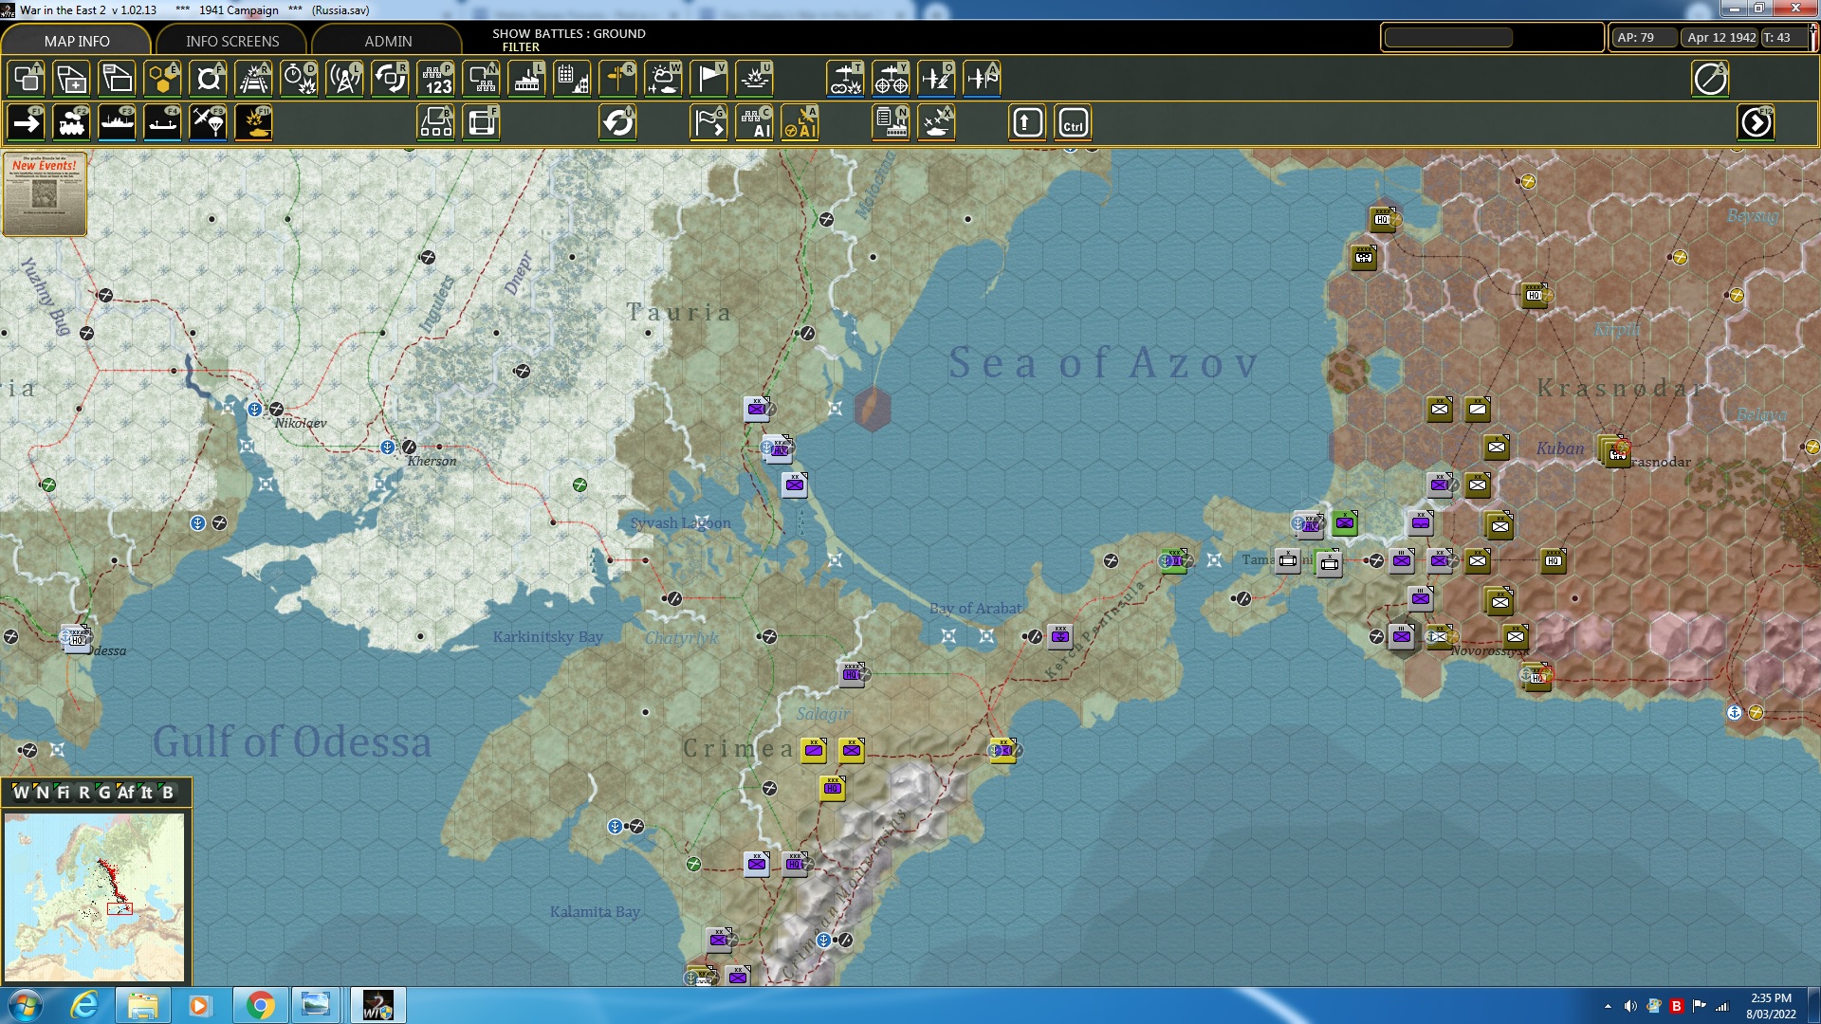
Task: Click the R button above minimap
Action: [83, 793]
